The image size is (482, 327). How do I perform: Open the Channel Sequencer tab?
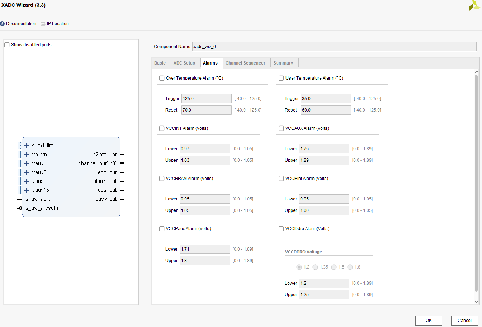click(245, 63)
